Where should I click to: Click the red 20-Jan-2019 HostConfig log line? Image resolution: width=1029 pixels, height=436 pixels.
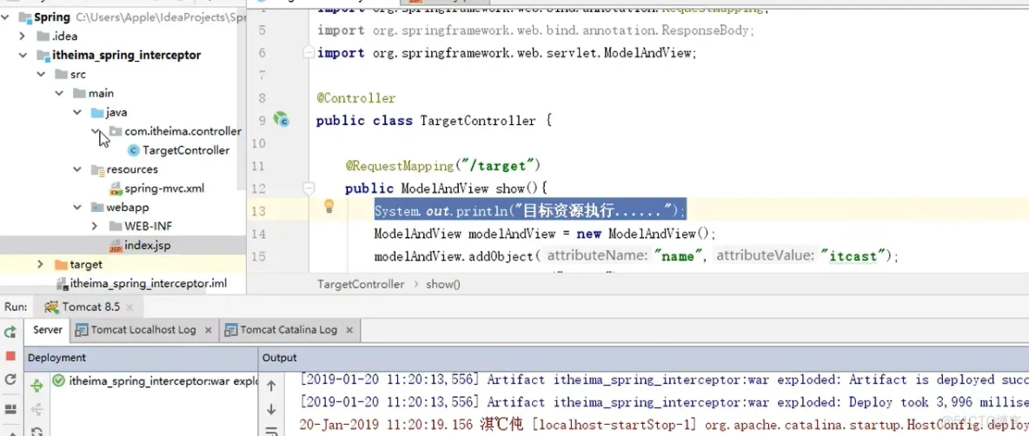click(664, 425)
